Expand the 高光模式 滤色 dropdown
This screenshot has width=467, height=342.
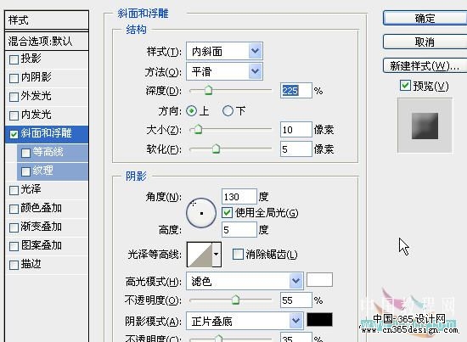245,281
